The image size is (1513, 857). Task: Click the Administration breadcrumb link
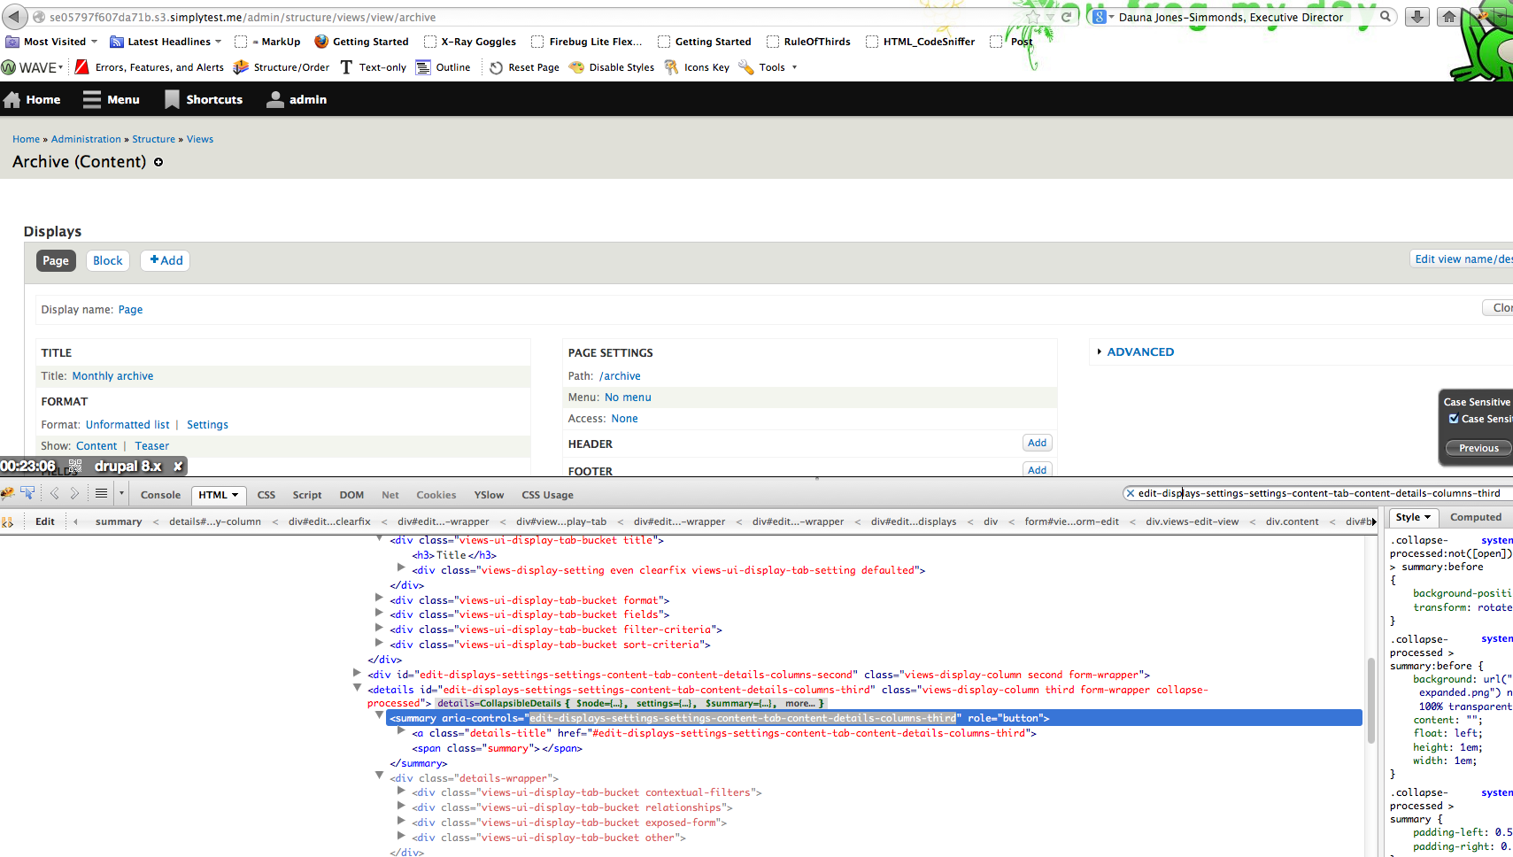[86, 139]
